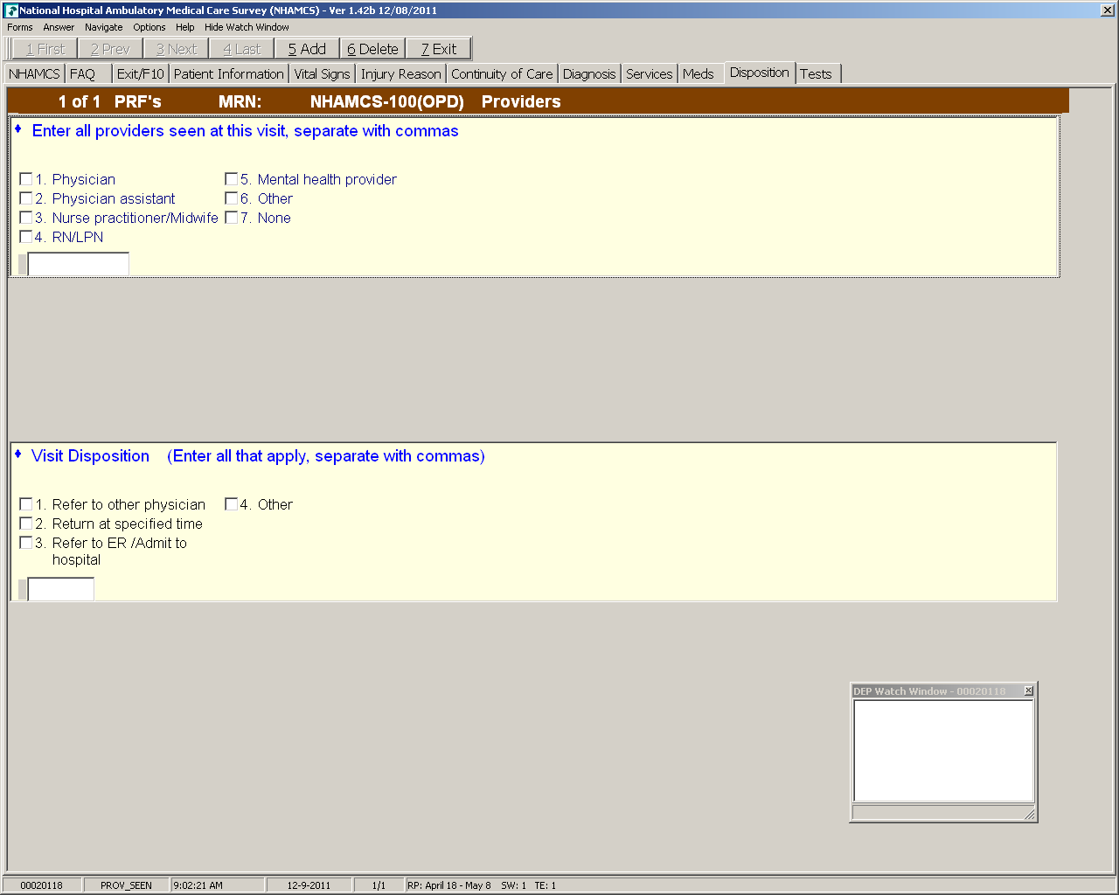Tick Return at specified time

point(26,524)
